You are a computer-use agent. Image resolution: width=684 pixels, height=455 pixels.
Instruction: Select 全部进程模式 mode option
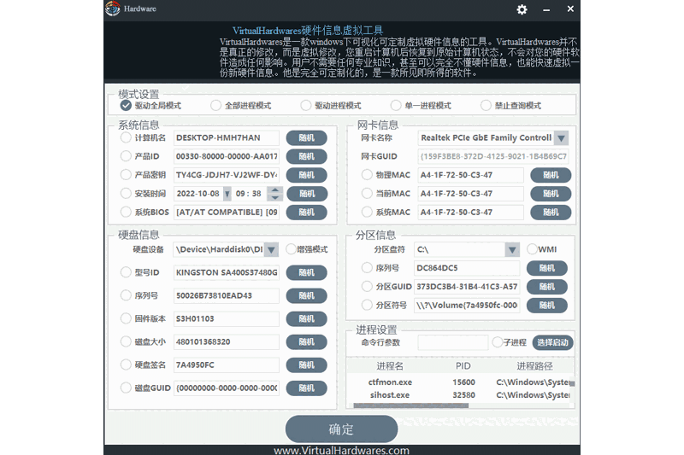click(216, 106)
